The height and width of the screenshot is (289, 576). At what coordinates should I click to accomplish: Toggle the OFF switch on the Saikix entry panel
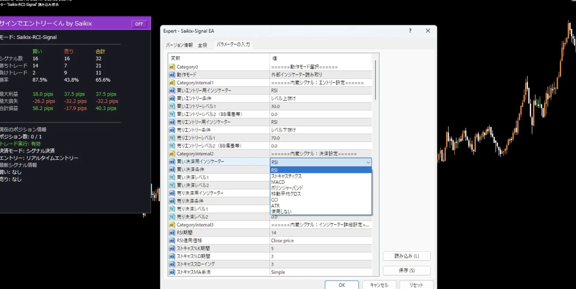coord(139,24)
